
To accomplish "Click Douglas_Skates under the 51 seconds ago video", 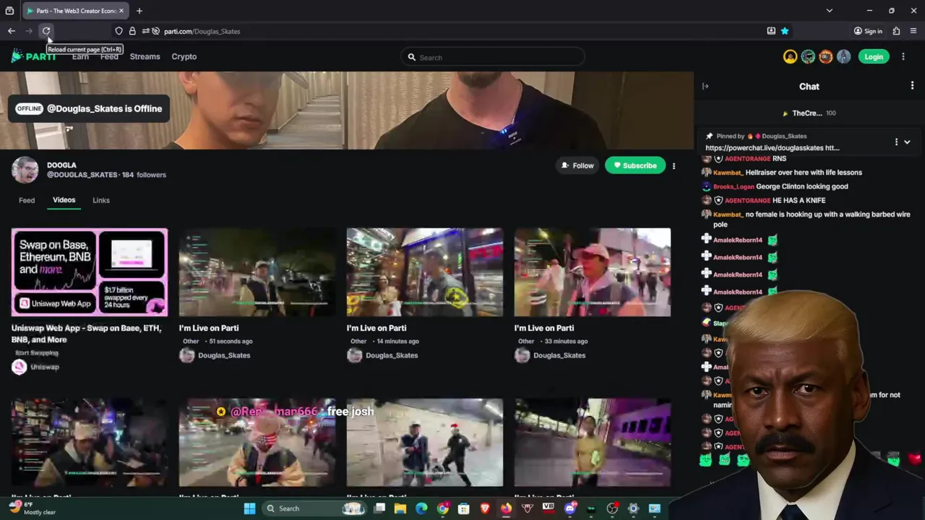I will pos(224,355).
